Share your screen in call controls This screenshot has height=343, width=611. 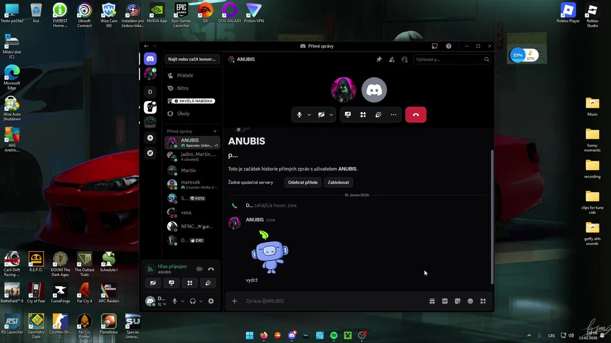348,115
